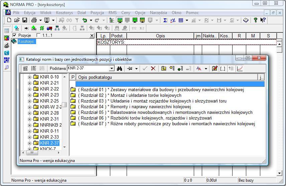Open the book catalog icon in the main toolbar
This screenshot has height=186, width=286.
coord(246,20)
